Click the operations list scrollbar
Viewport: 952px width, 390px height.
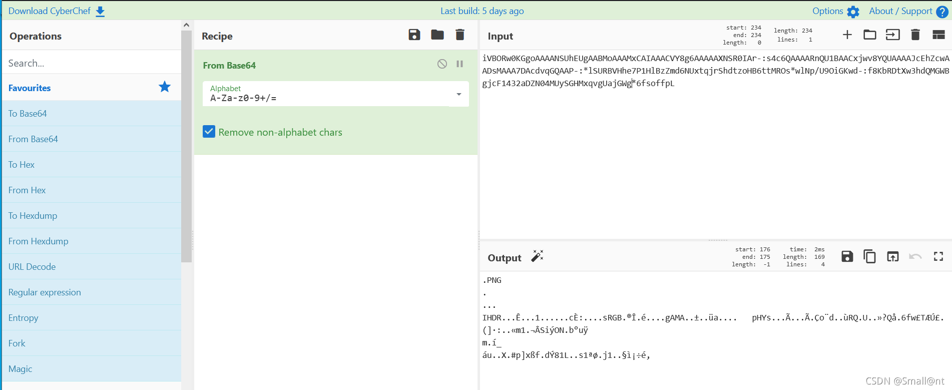[186, 146]
